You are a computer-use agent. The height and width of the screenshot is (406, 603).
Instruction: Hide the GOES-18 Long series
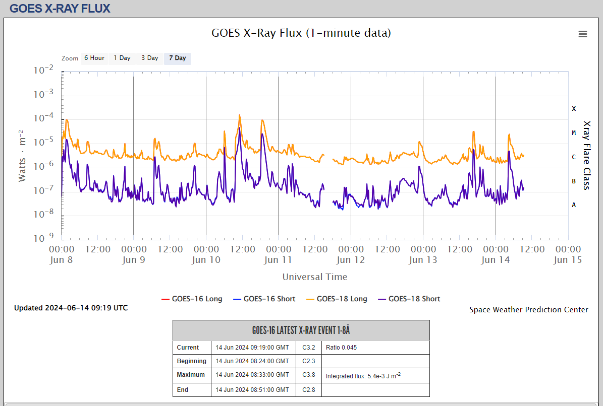342,299
